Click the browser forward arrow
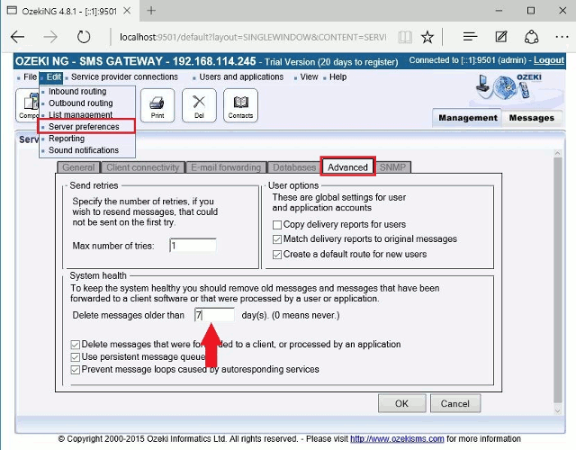Image resolution: width=576 pixels, height=450 pixels. click(x=50, y=37)
